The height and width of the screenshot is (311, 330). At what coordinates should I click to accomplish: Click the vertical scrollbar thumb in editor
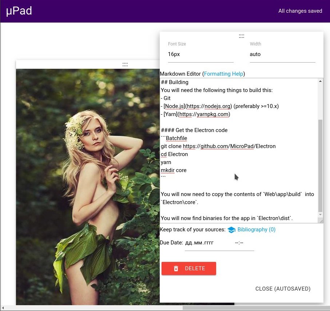point(320,166)
